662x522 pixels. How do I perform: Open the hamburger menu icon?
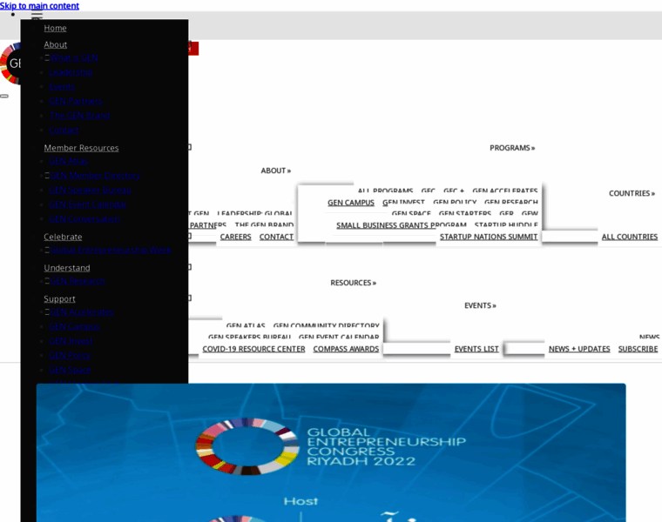[37, 16]
